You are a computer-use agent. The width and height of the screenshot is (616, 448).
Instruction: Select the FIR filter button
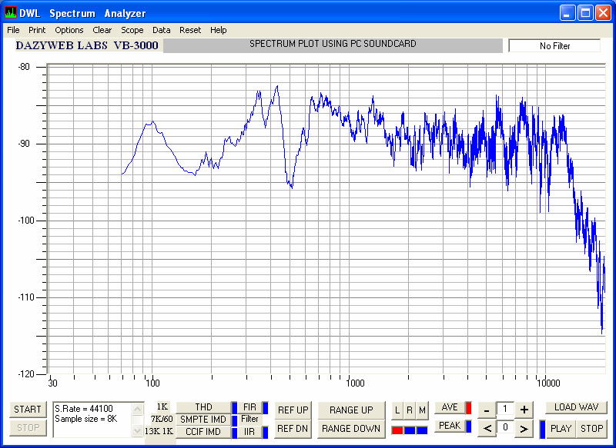pyautogui.click(x=249, y=407)
